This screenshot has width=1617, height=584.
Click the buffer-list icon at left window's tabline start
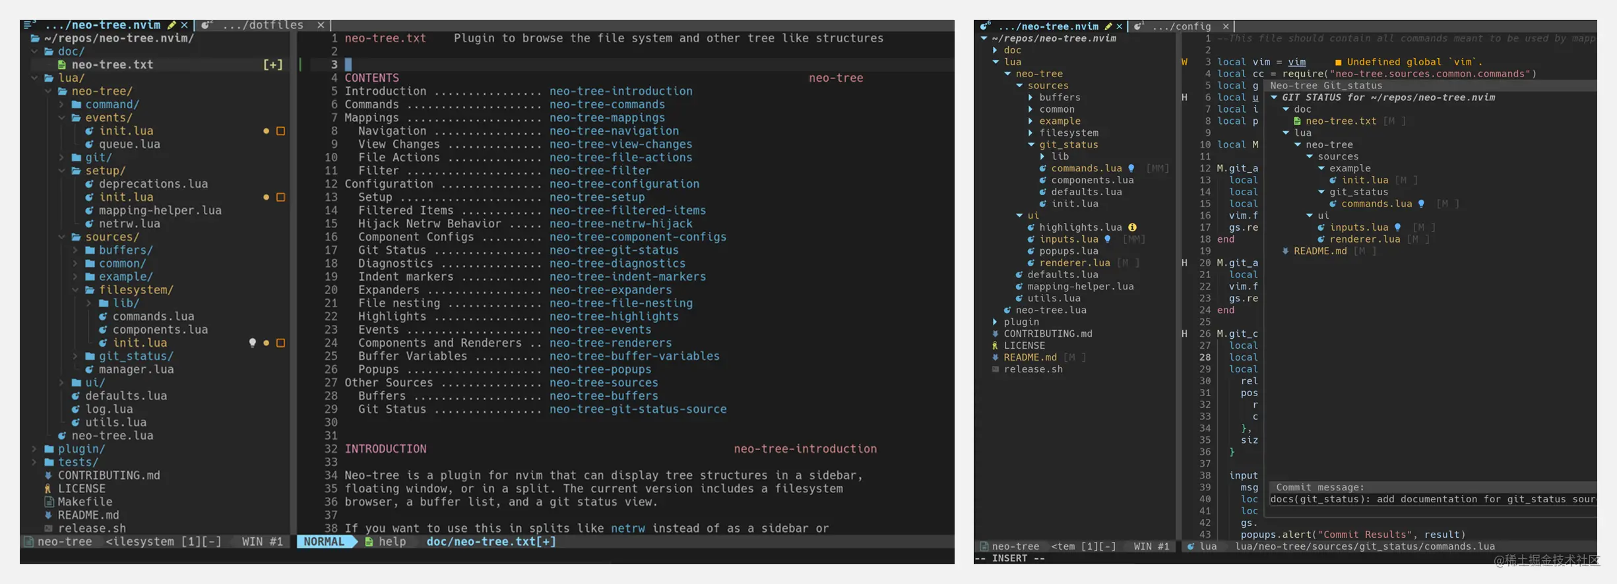pyautogui.click(x=29, y=25)
